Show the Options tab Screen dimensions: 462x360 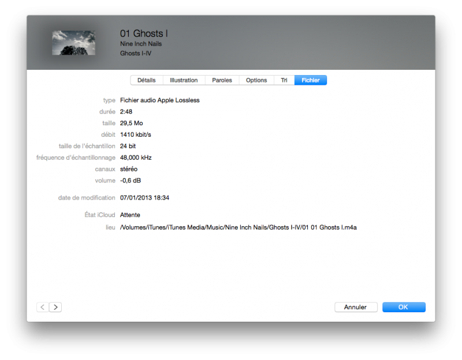click(256, 80)
